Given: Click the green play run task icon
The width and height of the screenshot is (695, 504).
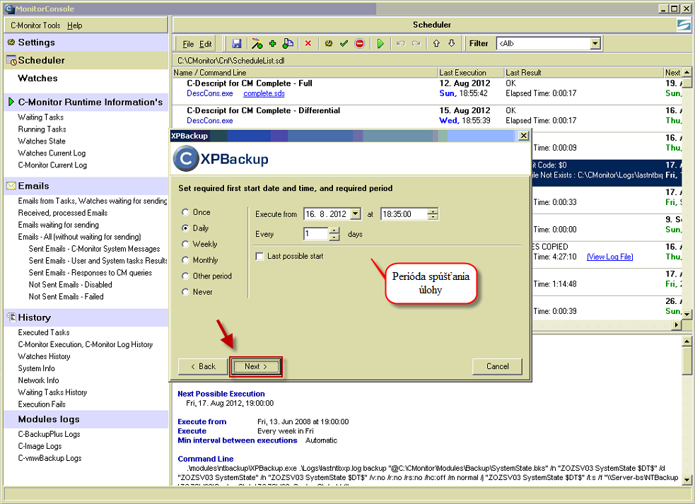Looking at the screenshot, I should coord(380,43).
